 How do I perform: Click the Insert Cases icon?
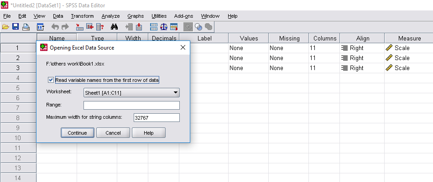[129, 27]
